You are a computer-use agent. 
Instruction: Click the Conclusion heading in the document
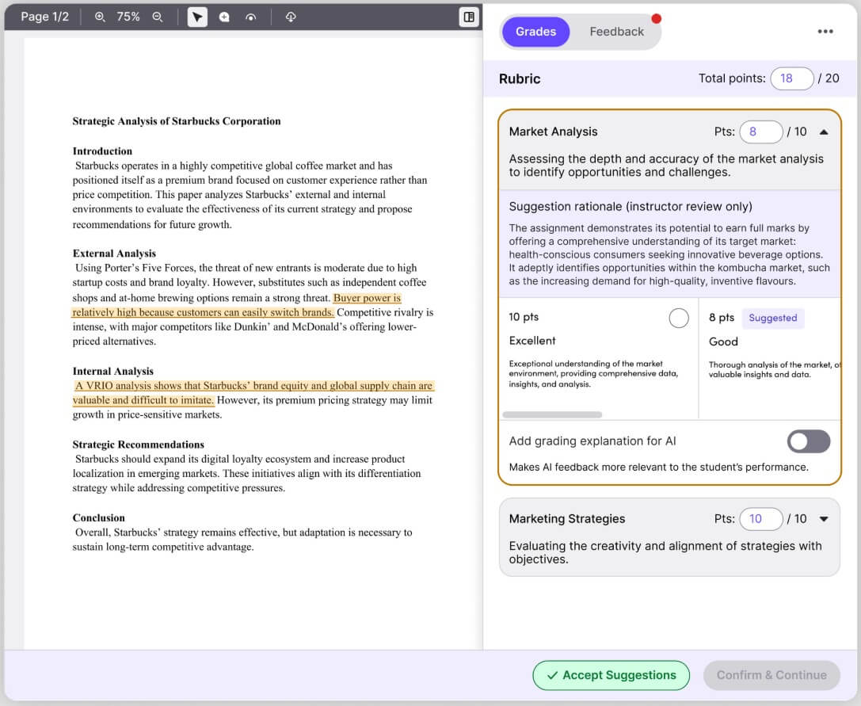[x=99, y=517]
